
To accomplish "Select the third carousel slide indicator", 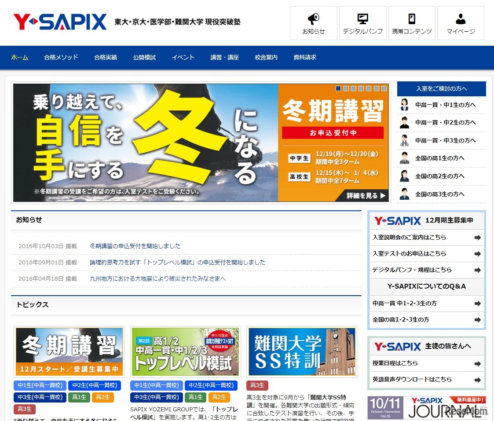I will (x=354, y=88).
